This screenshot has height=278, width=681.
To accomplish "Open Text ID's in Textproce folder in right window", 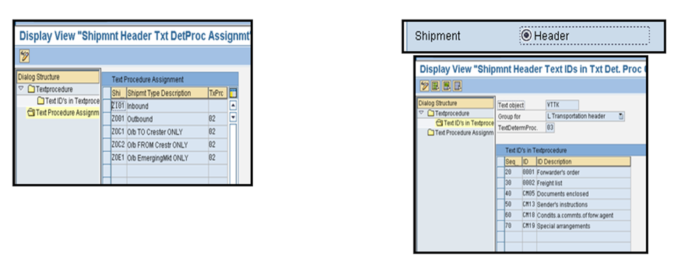I will [x=439, y=123].
